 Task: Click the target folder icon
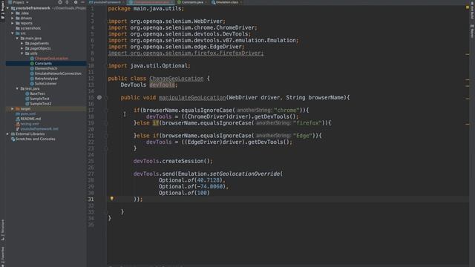tap(18, 109)
